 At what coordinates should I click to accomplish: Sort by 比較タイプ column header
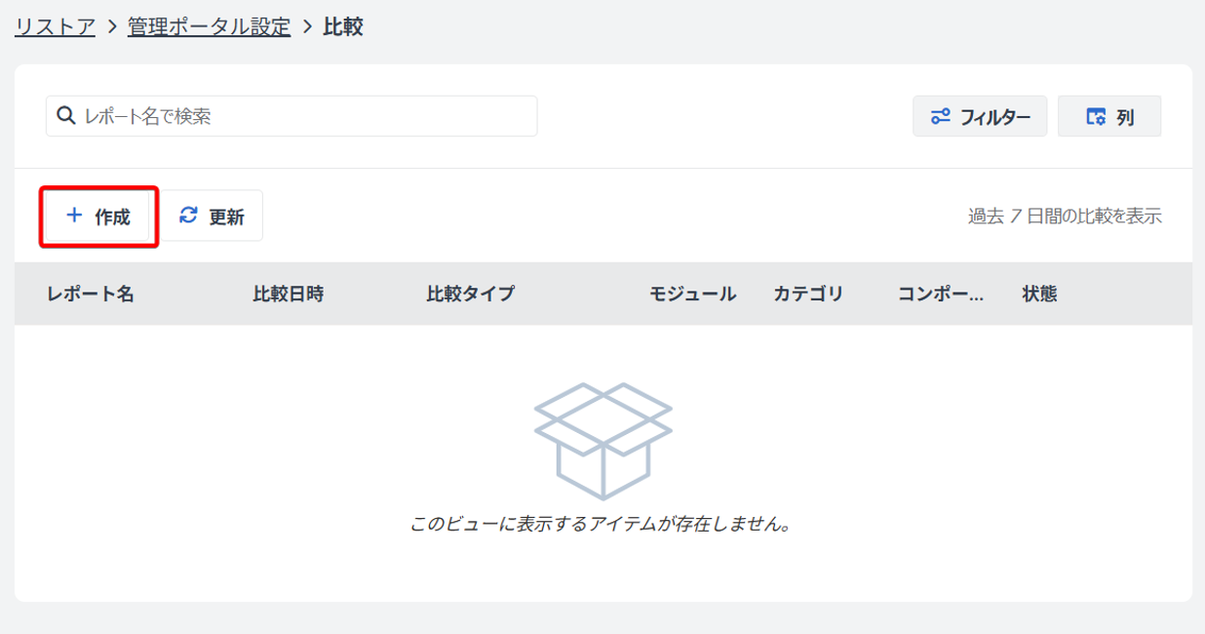470,294
